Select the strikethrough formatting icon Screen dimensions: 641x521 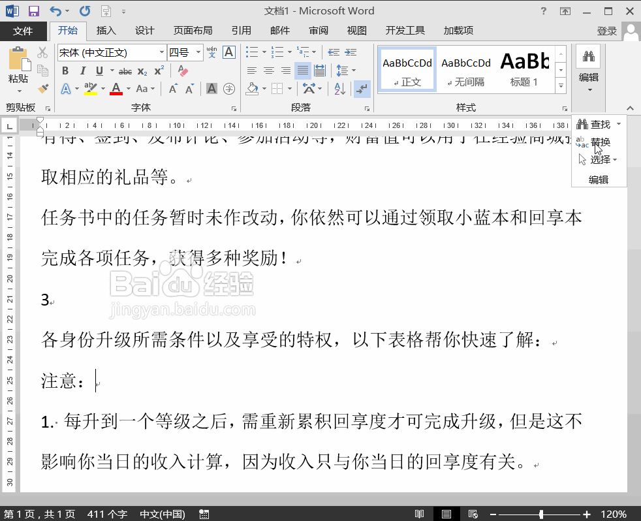tap(124, 70)
